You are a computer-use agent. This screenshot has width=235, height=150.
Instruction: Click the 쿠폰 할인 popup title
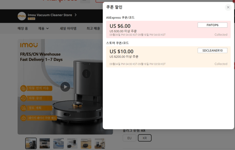point(114,7)
